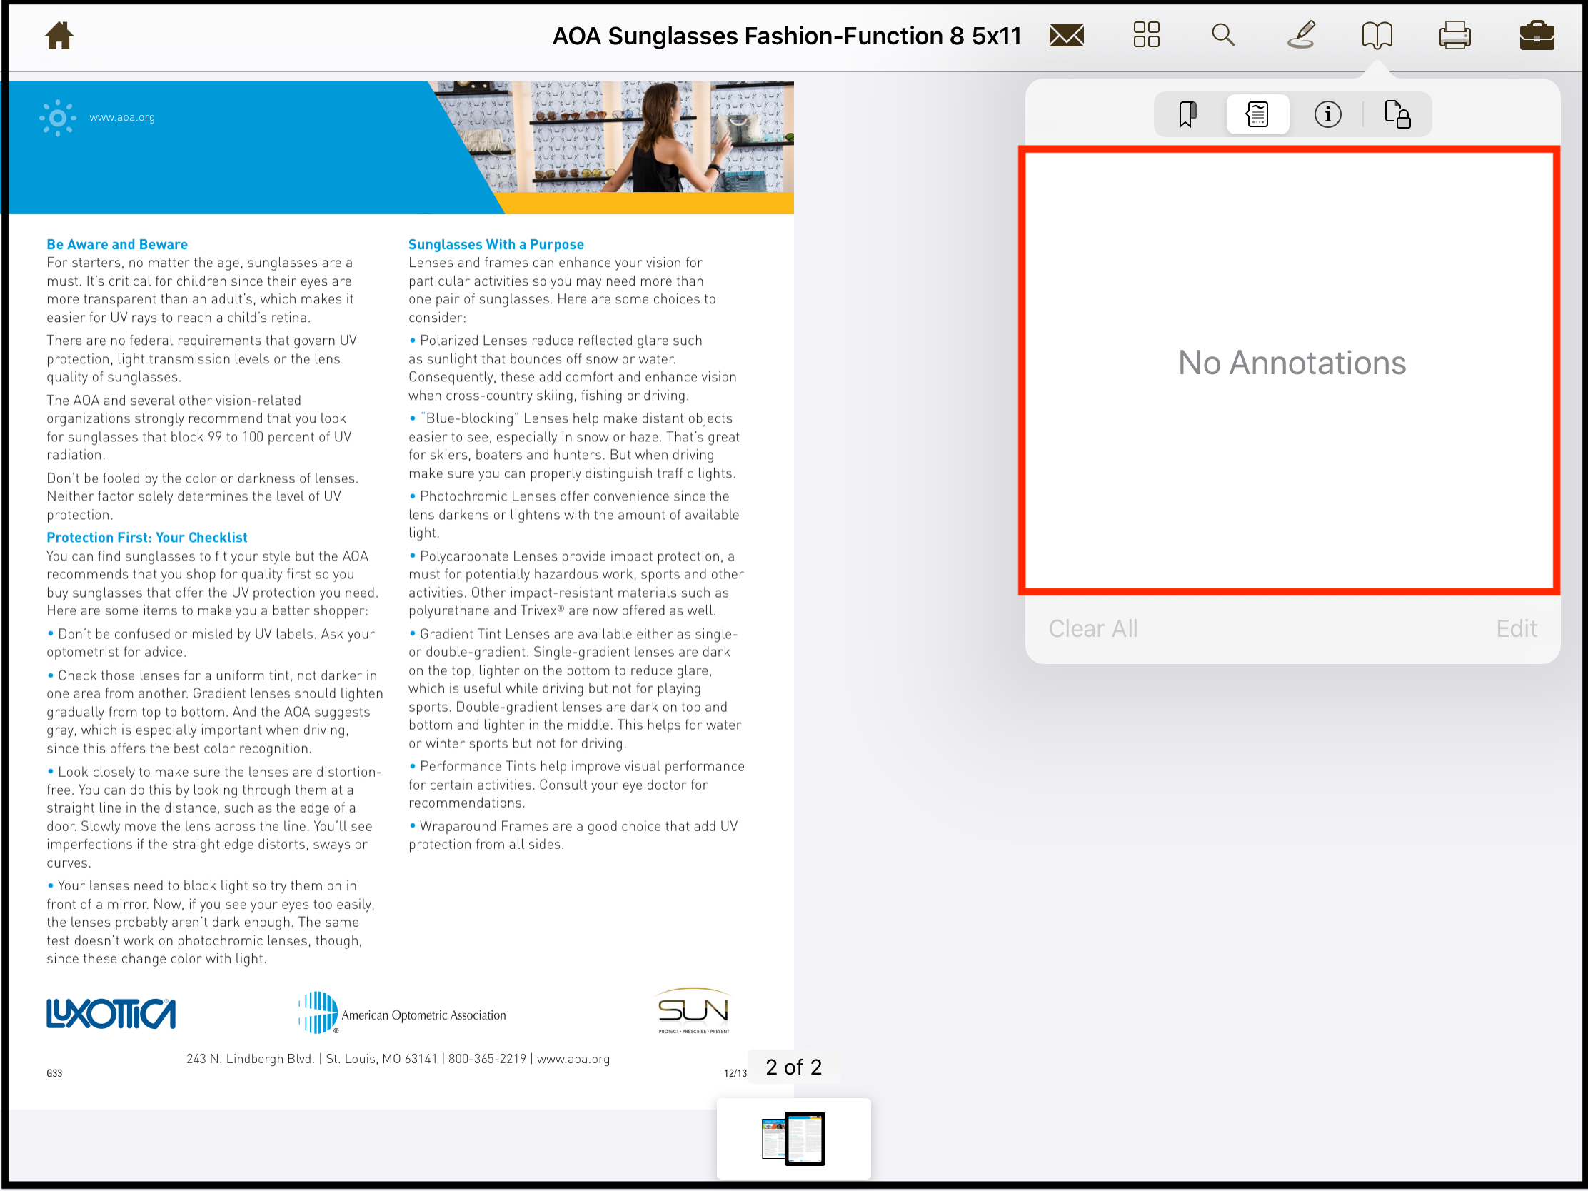Open the briefcase library
The width and height of the screenshot is (1588, 1191).
[x=1534, y=35]
